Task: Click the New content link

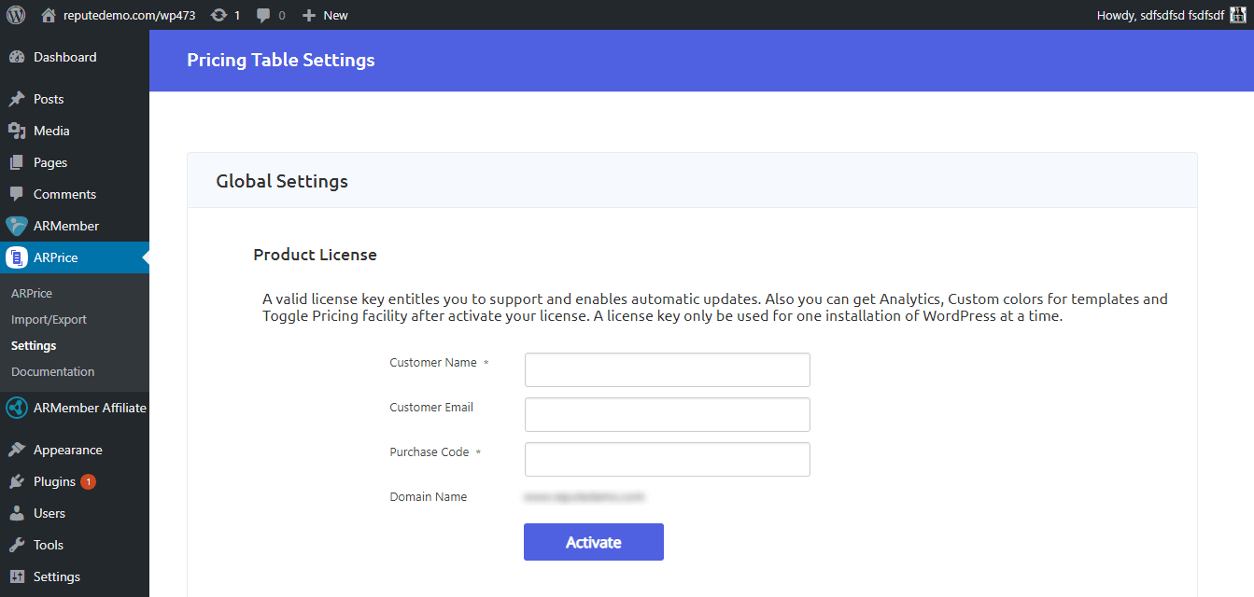Action: tap(335, 15)
